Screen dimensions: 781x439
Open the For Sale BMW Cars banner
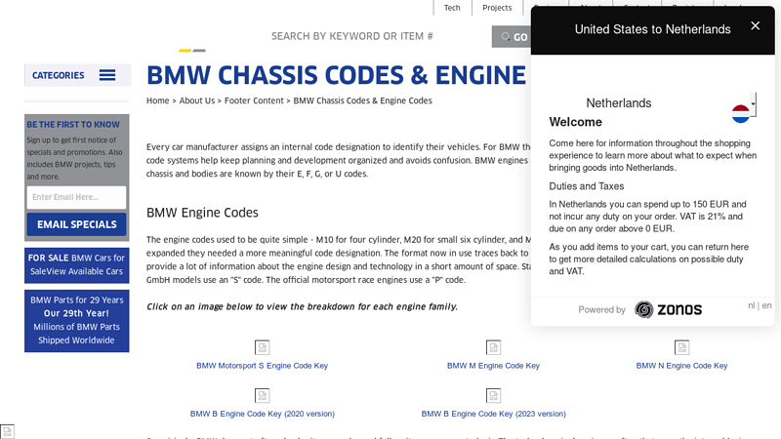(77, 264)
